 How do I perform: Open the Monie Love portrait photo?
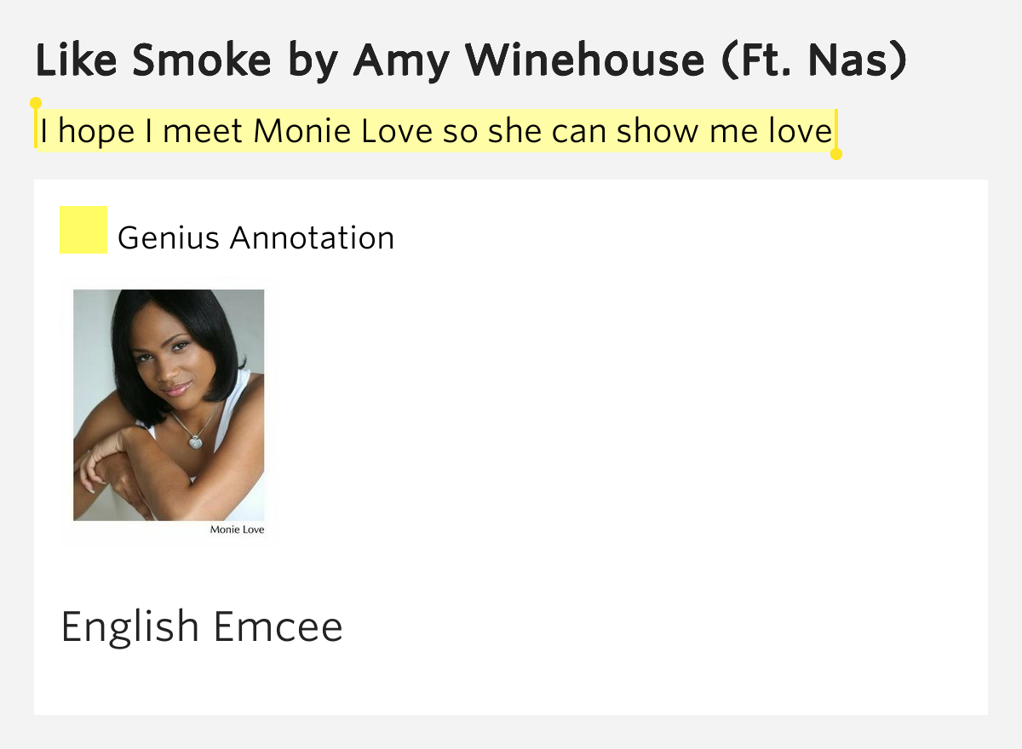(169, 404)
